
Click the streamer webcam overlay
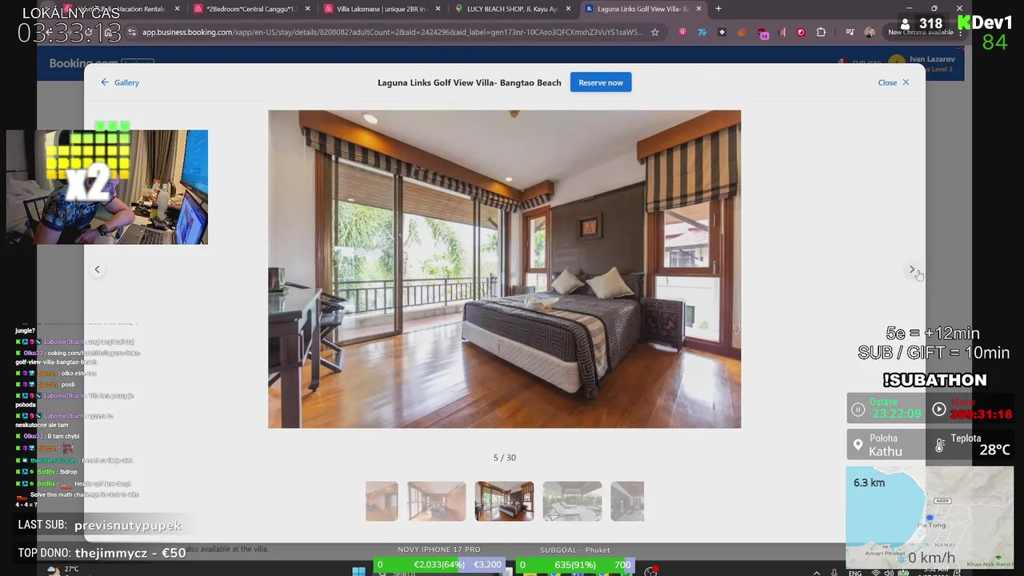[107, 187]
